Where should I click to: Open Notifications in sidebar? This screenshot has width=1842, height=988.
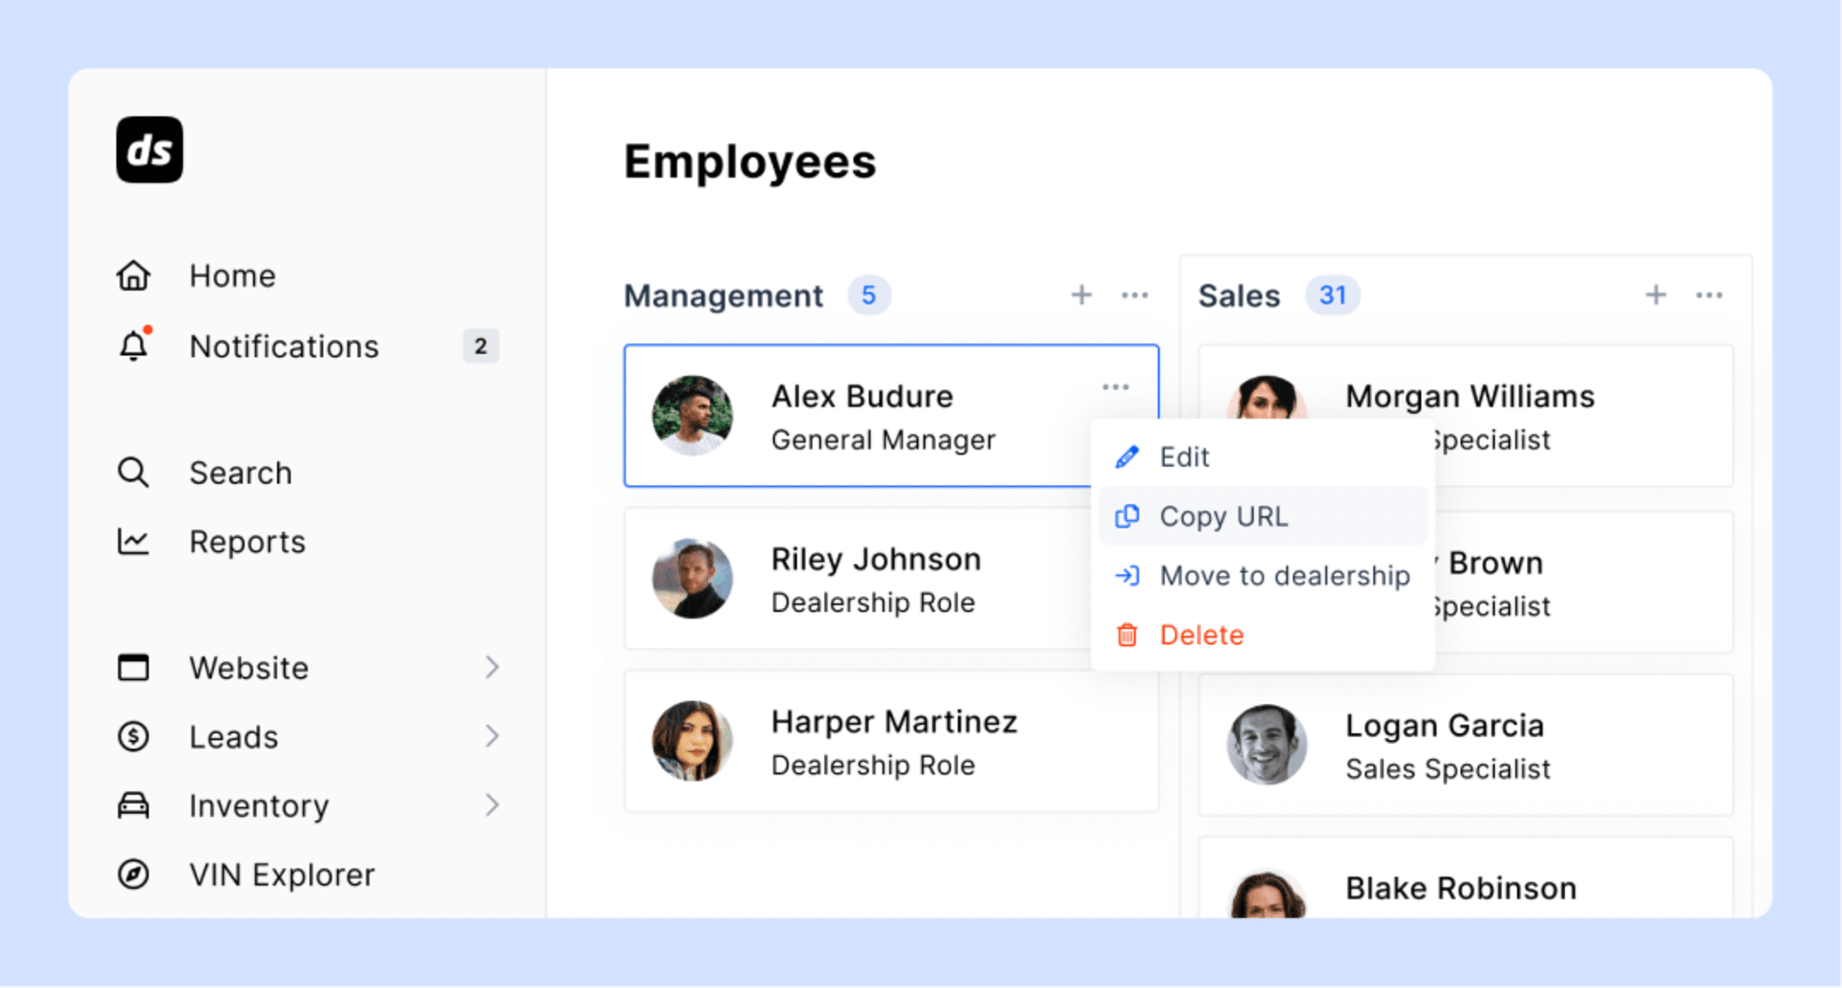pyautogui.click(x=284, y=347)
